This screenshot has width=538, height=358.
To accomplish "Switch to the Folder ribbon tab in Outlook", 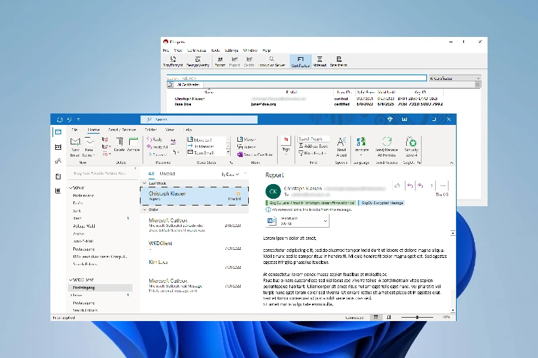I will [x=151, y=130].
